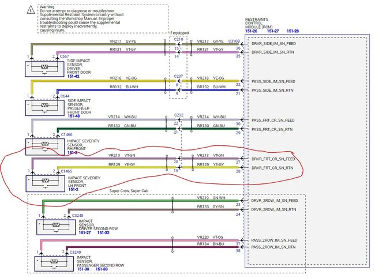This screenshot has width=375, height=278.
Task: Open page link 151-42 under driver front door
Action: (x=73, y=76)
